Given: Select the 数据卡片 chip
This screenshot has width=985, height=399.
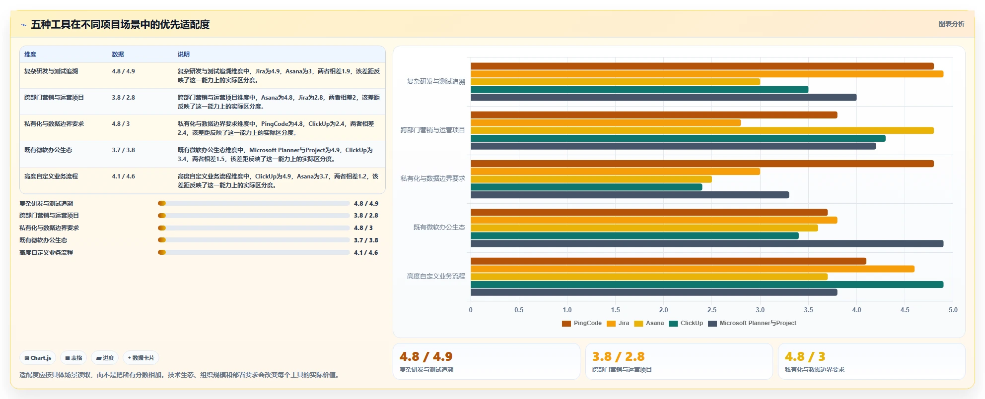Looking at the screenshot, I should [x=141, y=358].
